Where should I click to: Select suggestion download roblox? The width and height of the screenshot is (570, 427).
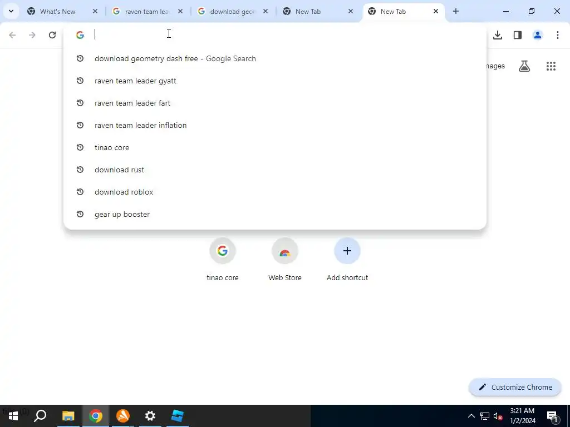(275, 192)
